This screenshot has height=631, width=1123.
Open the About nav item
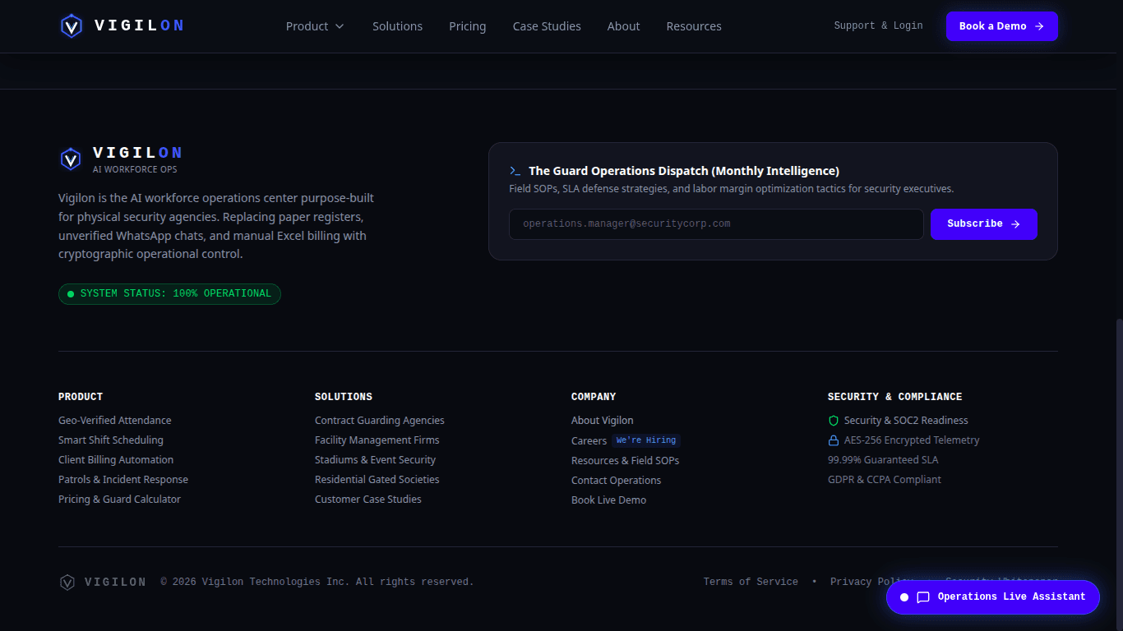pyautogui.click(x=623, y=26)
